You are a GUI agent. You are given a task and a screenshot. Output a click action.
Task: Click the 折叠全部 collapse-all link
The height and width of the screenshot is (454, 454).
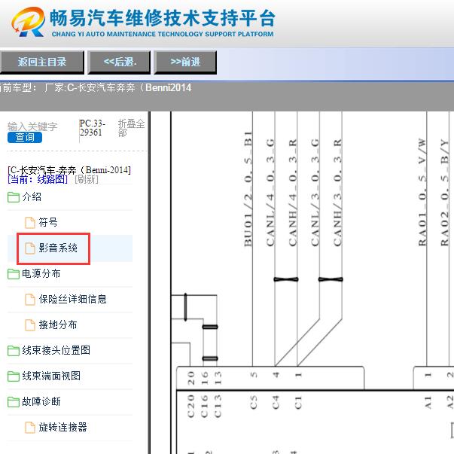pyautogui.click(x=131, y=128)
